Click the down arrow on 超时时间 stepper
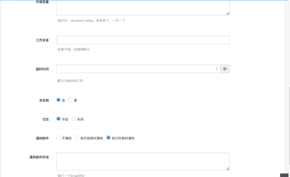 (217, 70)
